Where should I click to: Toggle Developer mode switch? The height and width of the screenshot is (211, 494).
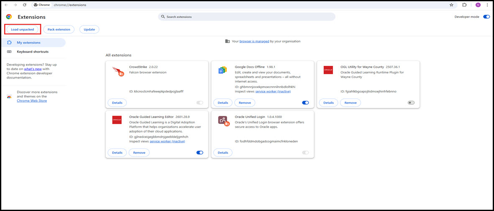[486, 17]
